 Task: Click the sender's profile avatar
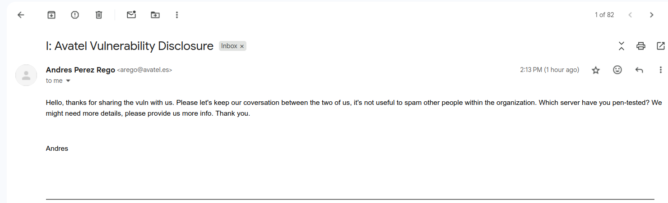pos(26,75)
